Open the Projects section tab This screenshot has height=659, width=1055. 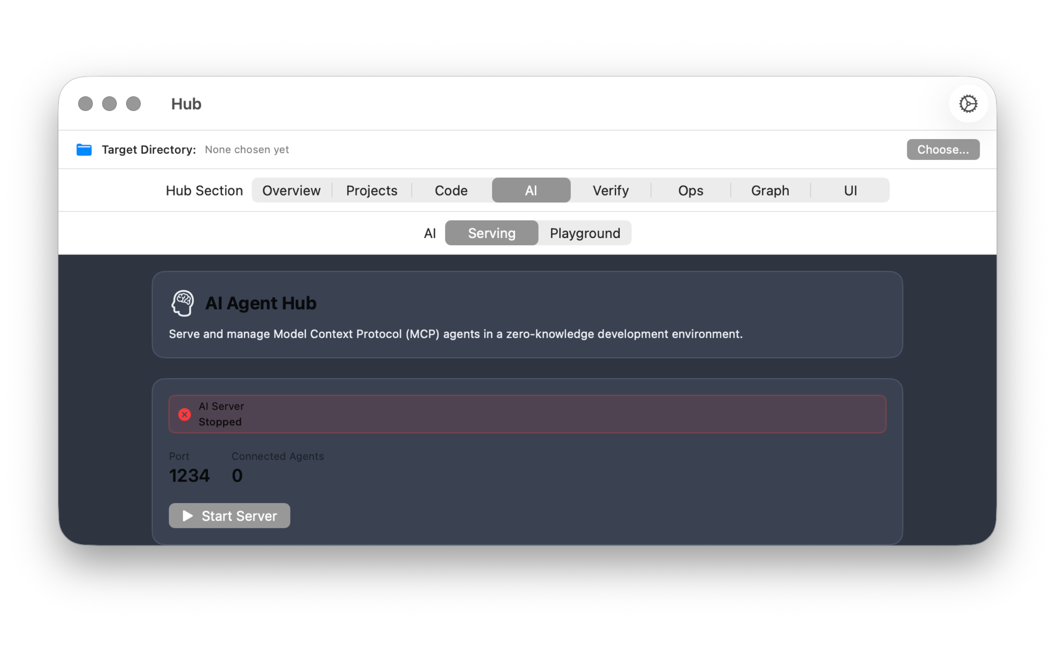(371, 190)
